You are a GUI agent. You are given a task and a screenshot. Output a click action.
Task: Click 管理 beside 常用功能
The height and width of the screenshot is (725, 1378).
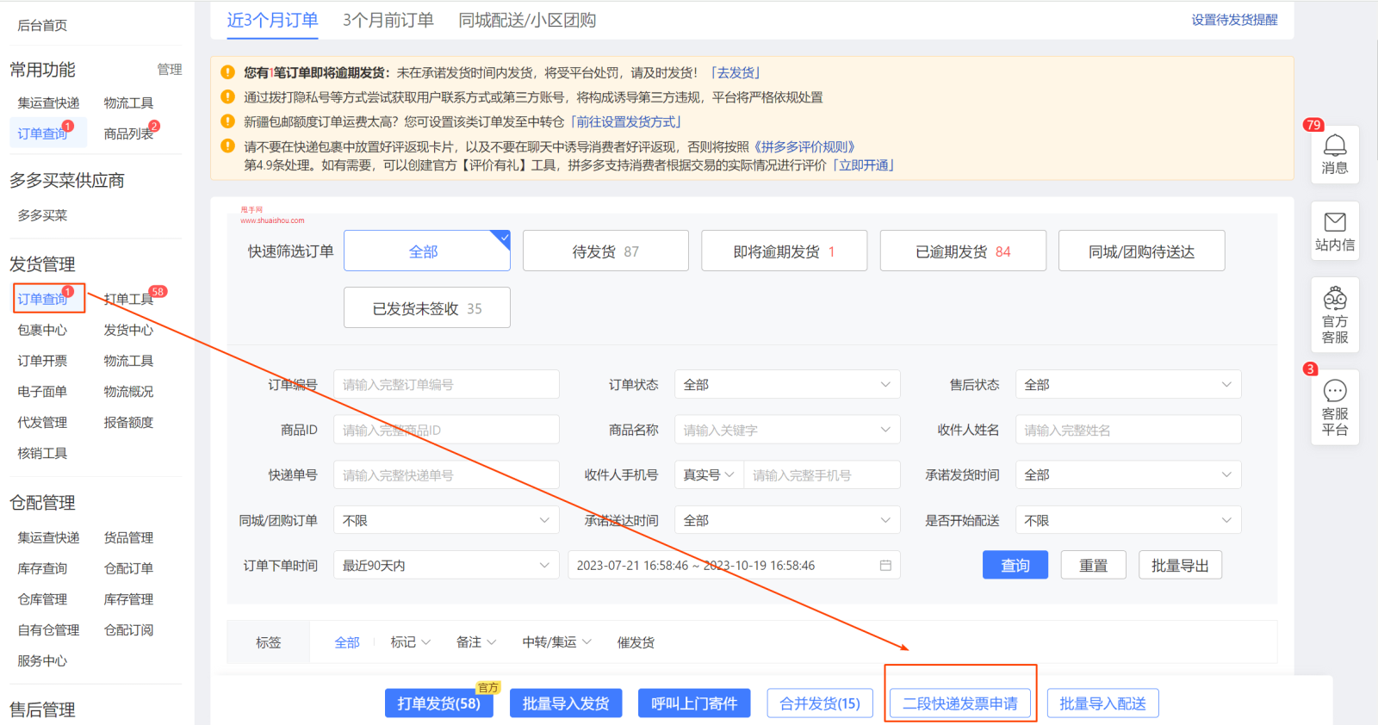click(170, 69)
